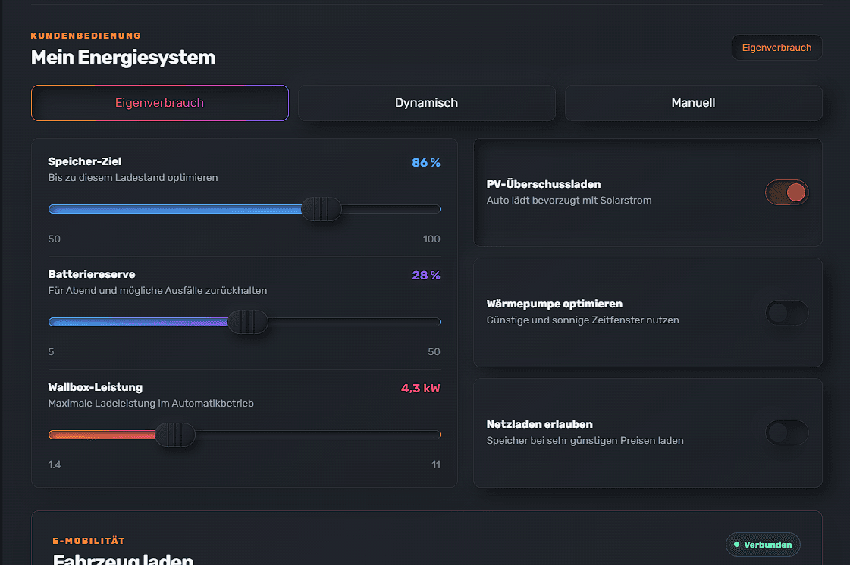Click 'Bis zu diesem Ladestand optimieren' description
Screen dimensions: 850x565
click(x=133, y=178)
